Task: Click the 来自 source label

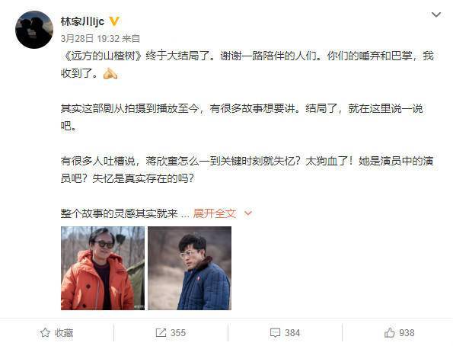Action: [131, 38]
